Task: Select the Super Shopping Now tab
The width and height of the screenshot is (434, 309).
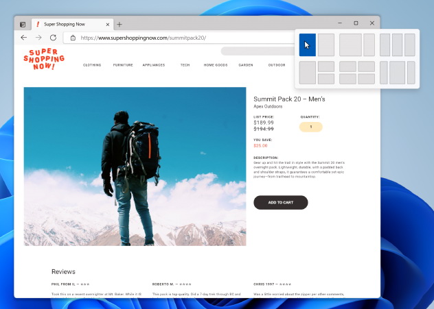Action: click(x=69, y=24)
